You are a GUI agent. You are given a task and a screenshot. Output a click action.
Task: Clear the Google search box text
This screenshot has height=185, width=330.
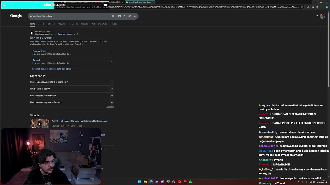click(113, 16)
